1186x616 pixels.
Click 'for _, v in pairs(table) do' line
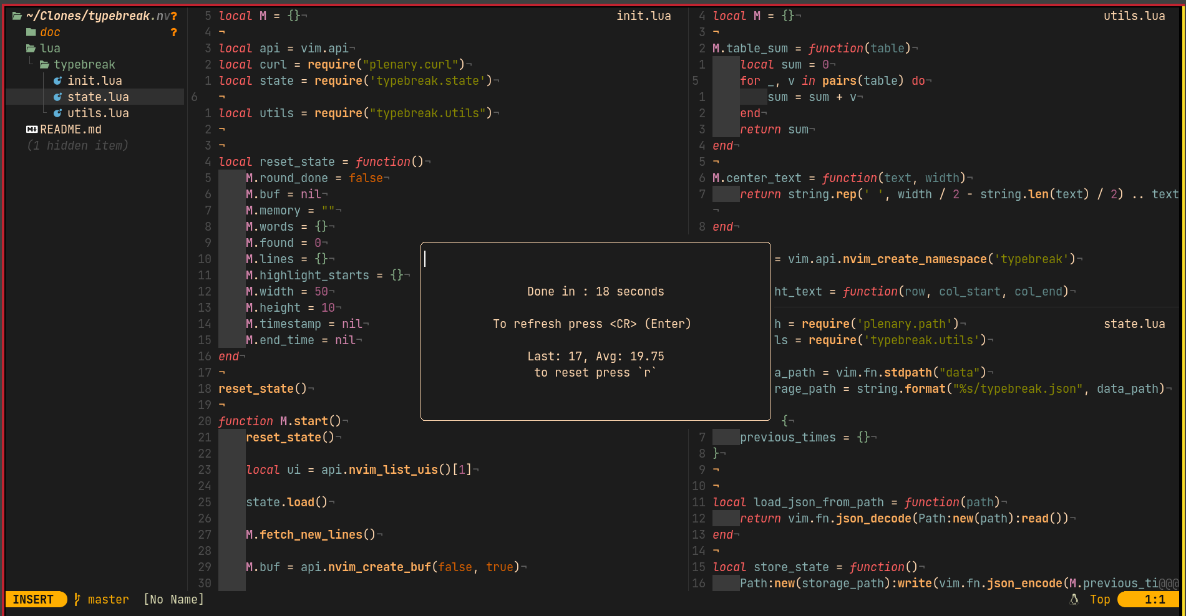tap(832, 80)
